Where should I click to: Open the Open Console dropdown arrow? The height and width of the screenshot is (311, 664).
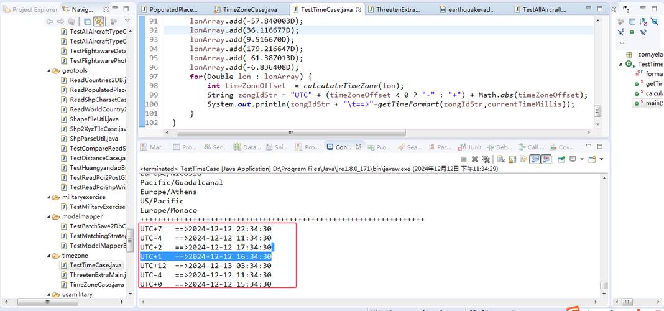601,159
